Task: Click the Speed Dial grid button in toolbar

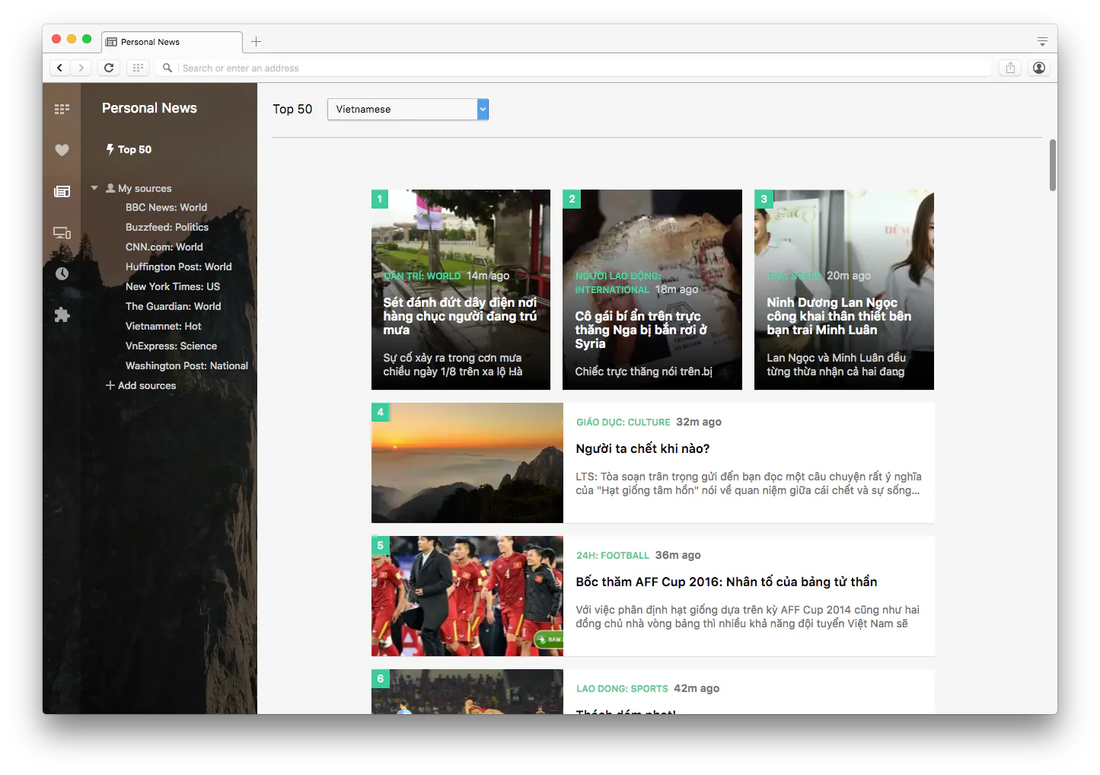Action: click(138, 68)
